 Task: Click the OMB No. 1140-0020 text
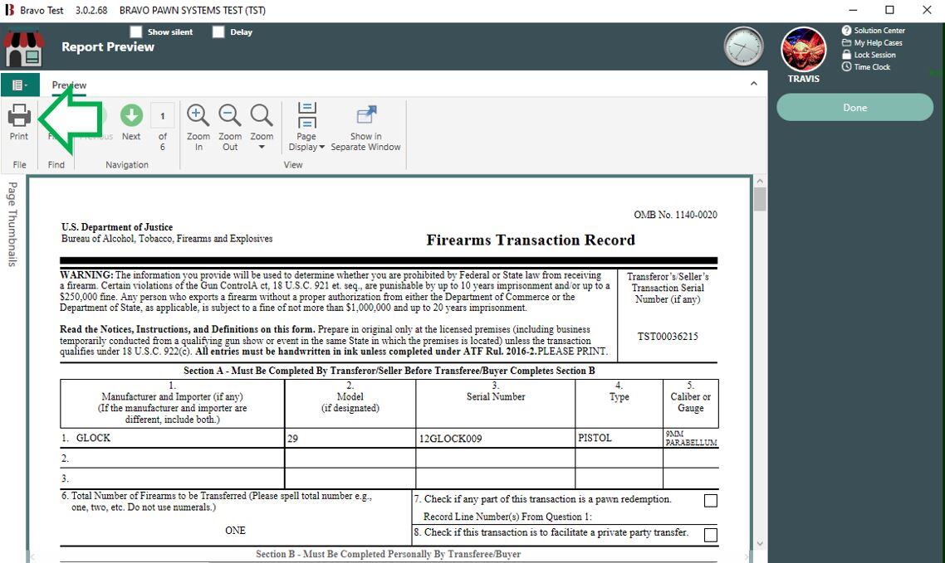point(676,215)
